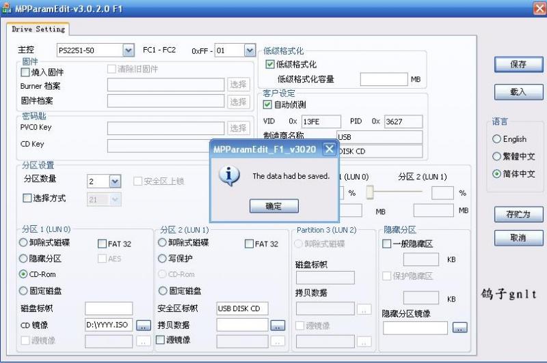Open the 主控 PS2251-50 dropdown

tap(128, 50)
